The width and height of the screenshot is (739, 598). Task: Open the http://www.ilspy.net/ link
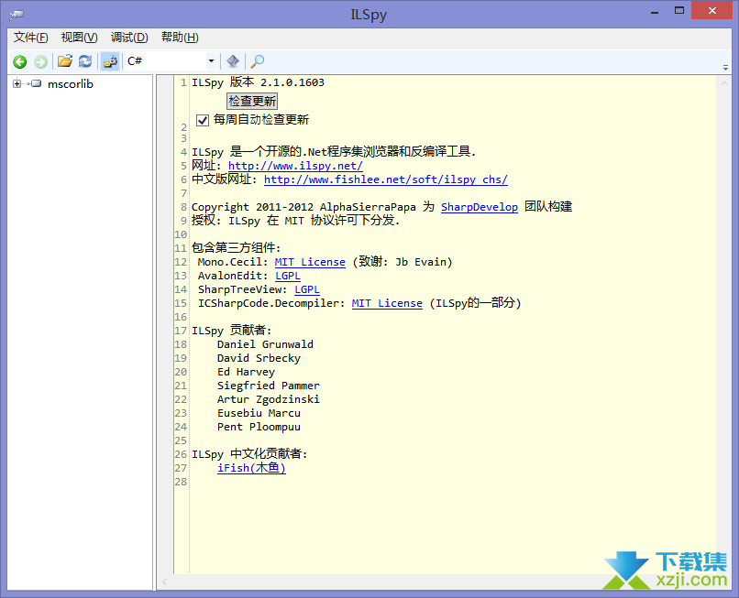(295, 166)
